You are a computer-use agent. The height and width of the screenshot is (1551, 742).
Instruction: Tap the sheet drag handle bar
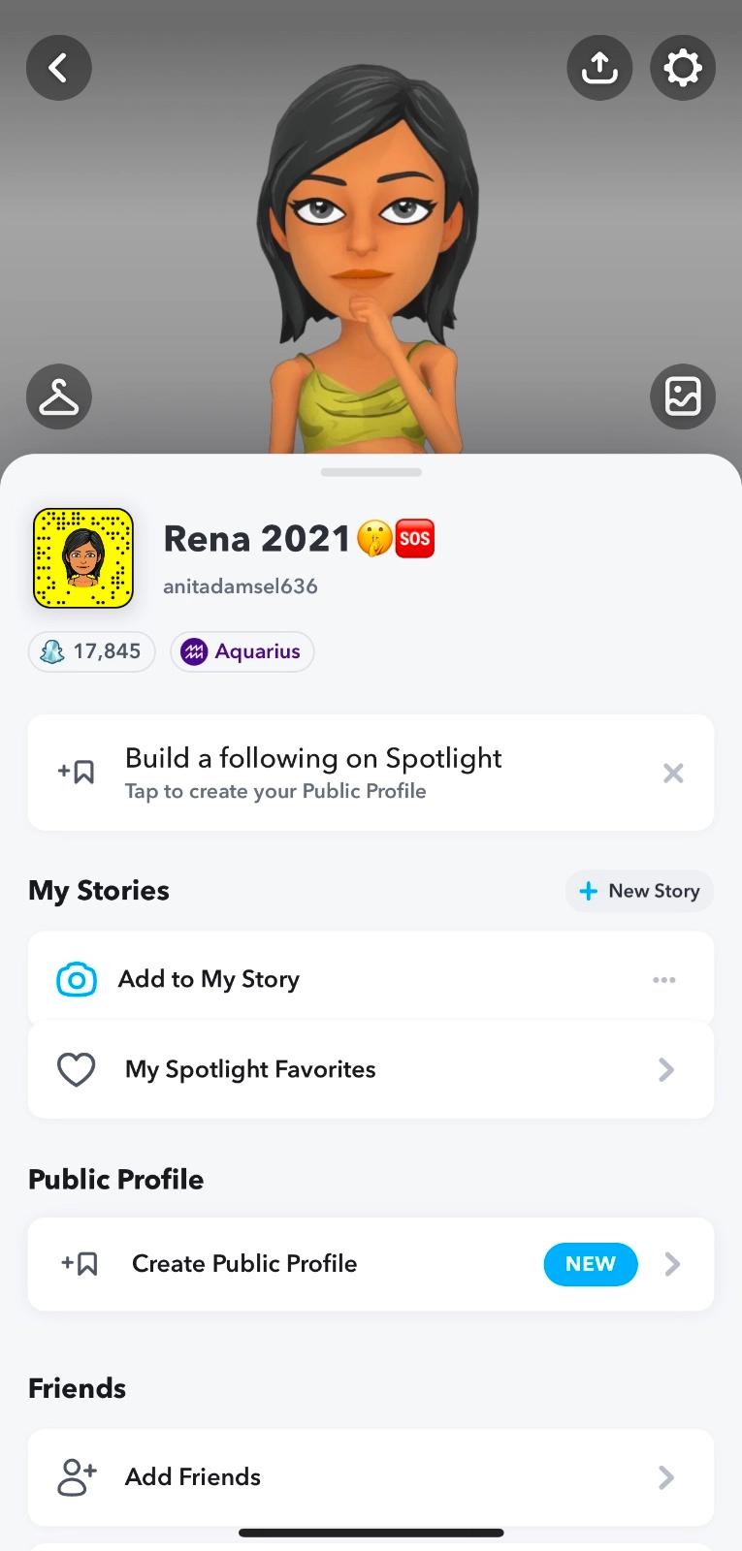tap(371, 472)
